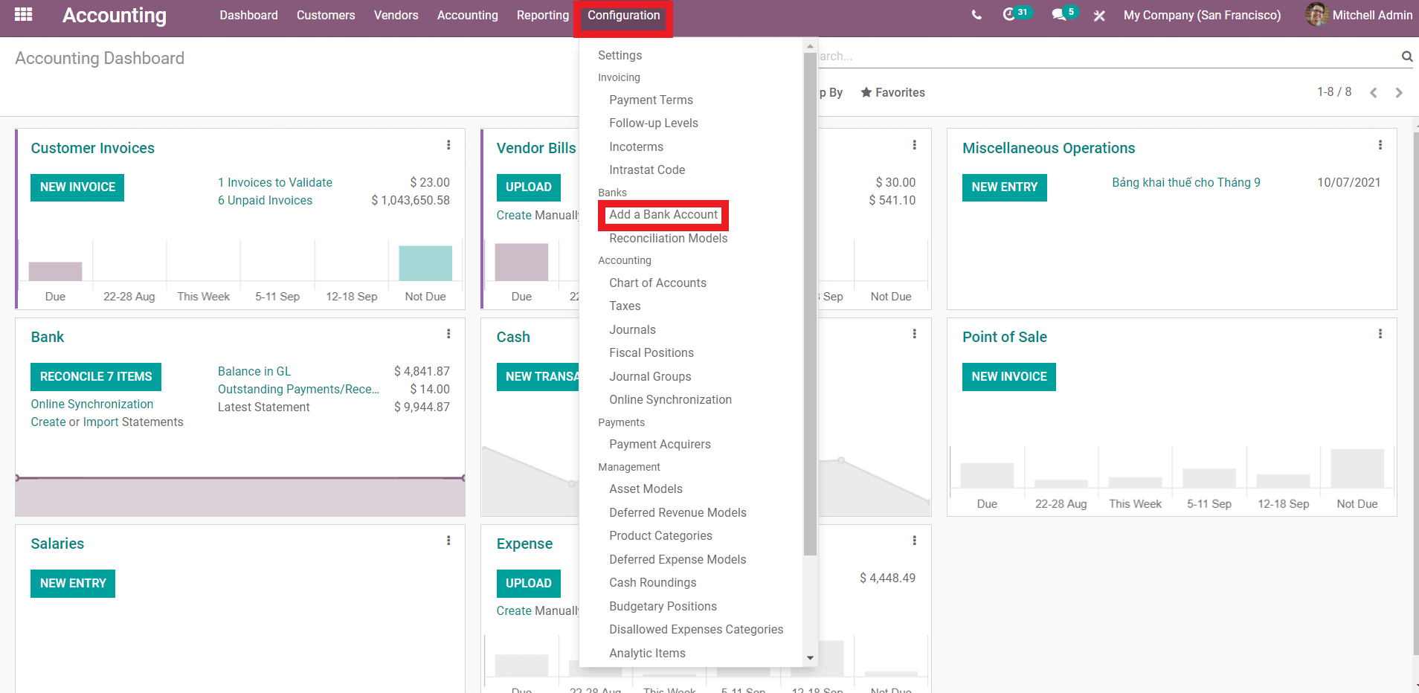Select Journal Groups entry
The width and height of the screenshot is (1419, 693).
click(650, 376)
